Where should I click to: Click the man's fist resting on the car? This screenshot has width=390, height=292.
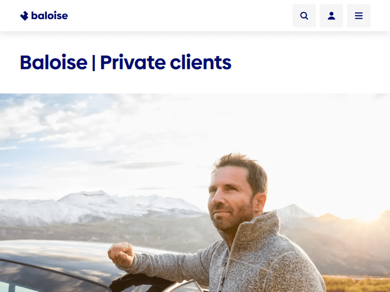pos(121,254)
